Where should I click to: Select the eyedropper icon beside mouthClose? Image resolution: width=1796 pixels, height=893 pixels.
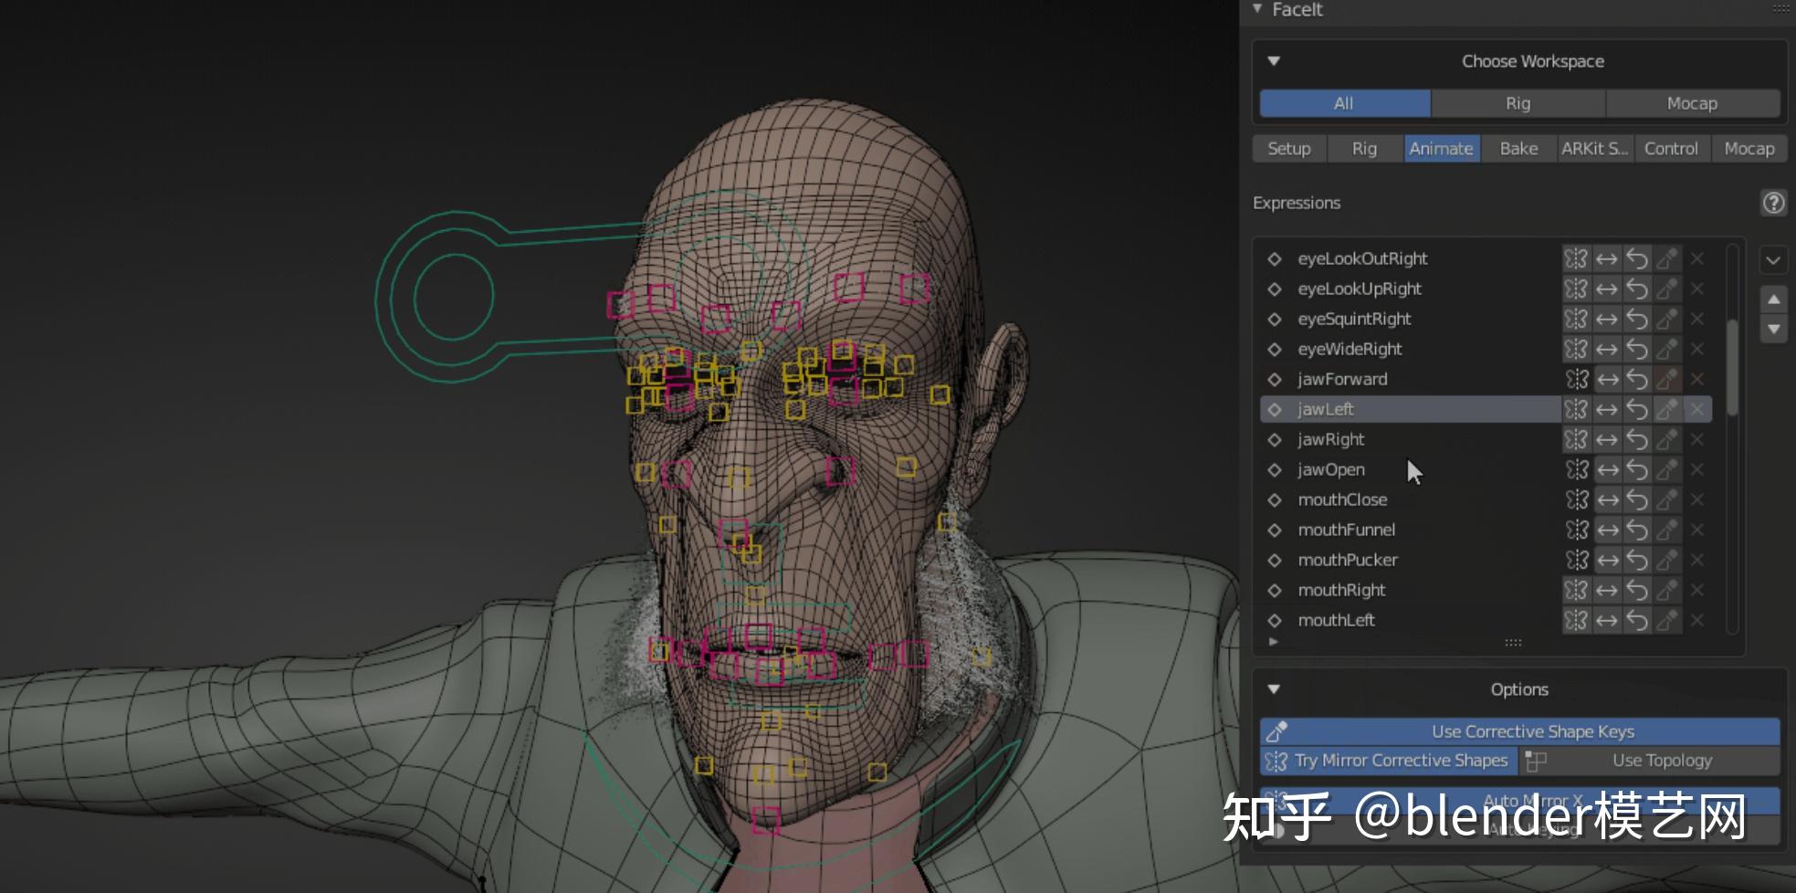[x=1667, y=499]
